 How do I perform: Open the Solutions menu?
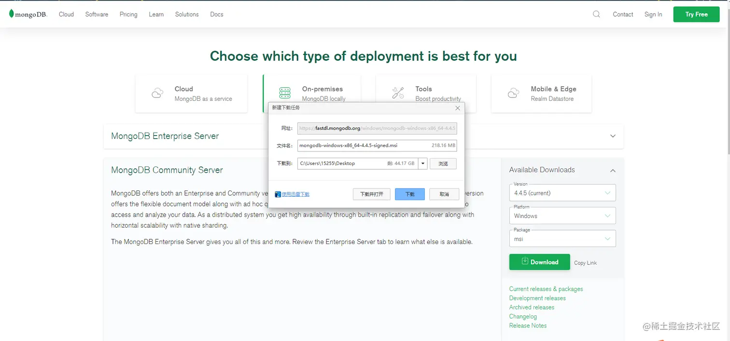pos(187,14)
